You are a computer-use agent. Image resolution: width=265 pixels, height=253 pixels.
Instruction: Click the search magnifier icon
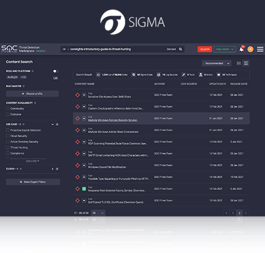[181, 49]
